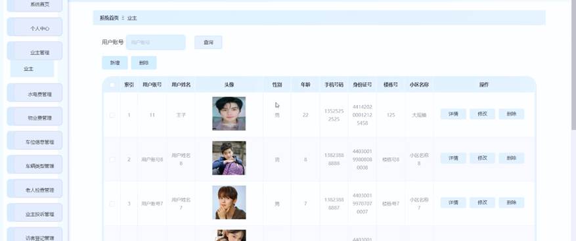Select the age cell 22
This screenshot has height=241, width=576.
click(x=305, y=115)
